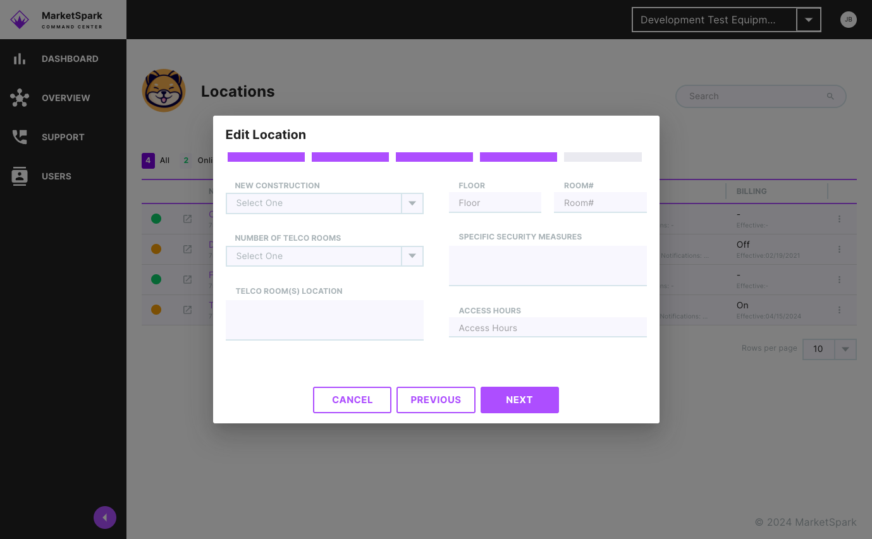The width and height of the screenshot is (872, 539).
Task: Click the open-external icon in the fourth row
Action: click(187, 310)
